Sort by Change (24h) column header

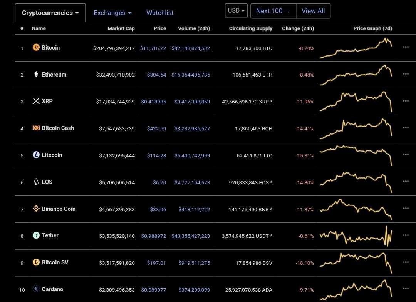[x=298, y=28]
